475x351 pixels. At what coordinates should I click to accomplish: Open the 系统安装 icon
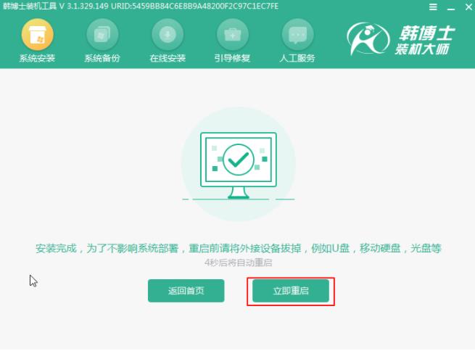tap(37, 35)
